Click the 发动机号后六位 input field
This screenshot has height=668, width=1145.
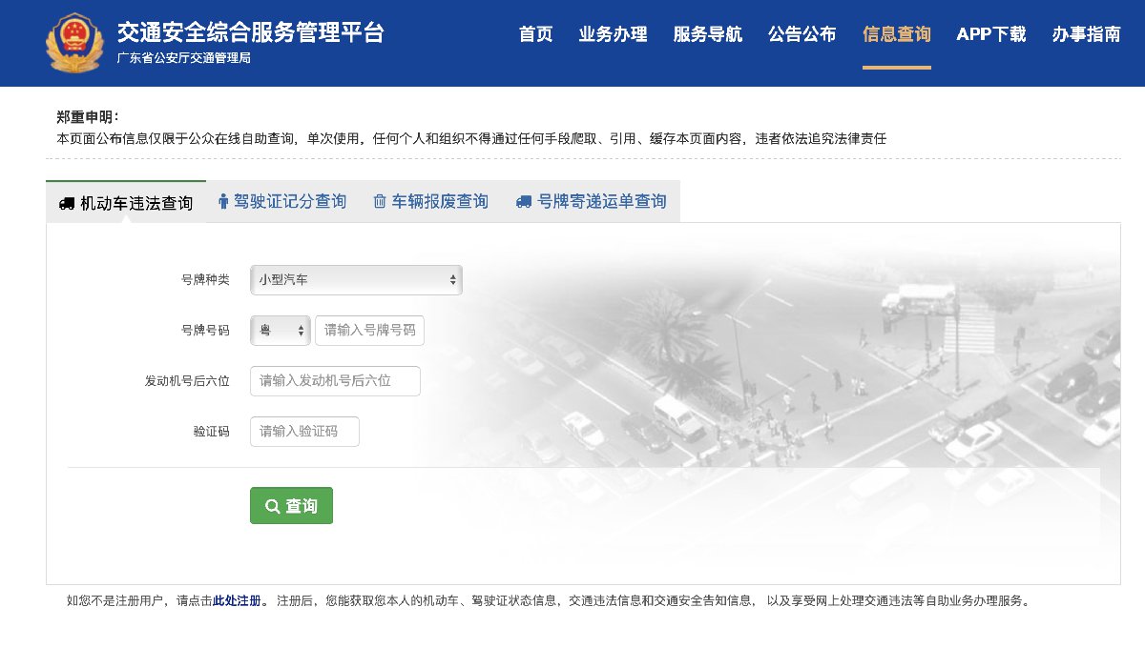[335, 381]
